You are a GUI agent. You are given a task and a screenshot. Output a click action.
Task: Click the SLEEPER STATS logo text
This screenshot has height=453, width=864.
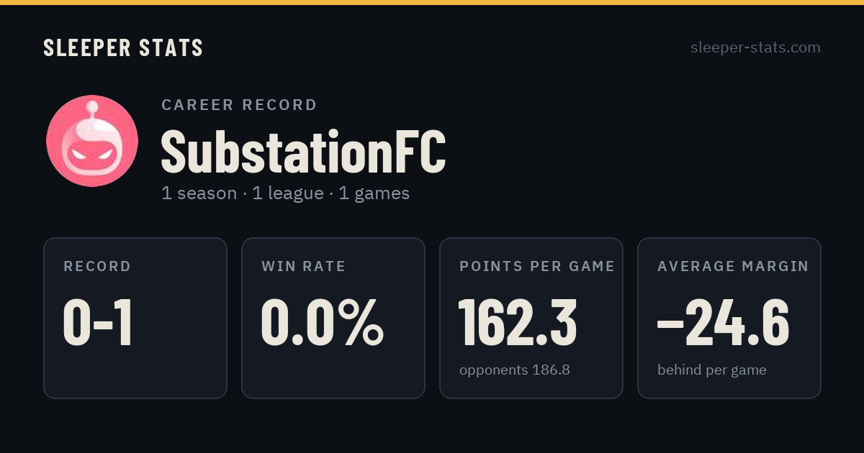pos(123,48)
